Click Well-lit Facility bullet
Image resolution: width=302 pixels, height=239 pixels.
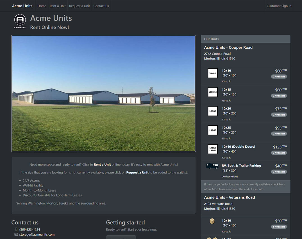pos(33,185)
